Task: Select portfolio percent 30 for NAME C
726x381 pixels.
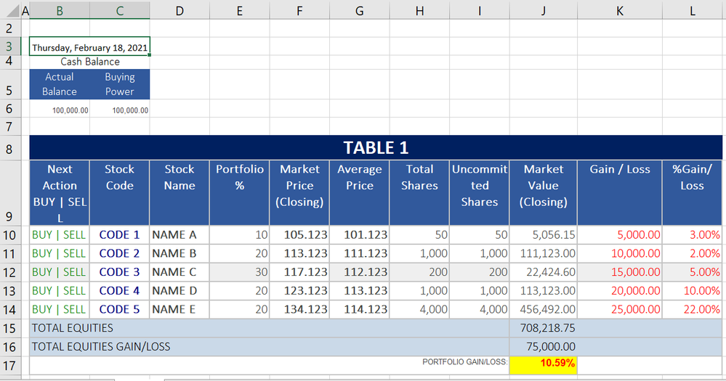Action: coord(239,272)
